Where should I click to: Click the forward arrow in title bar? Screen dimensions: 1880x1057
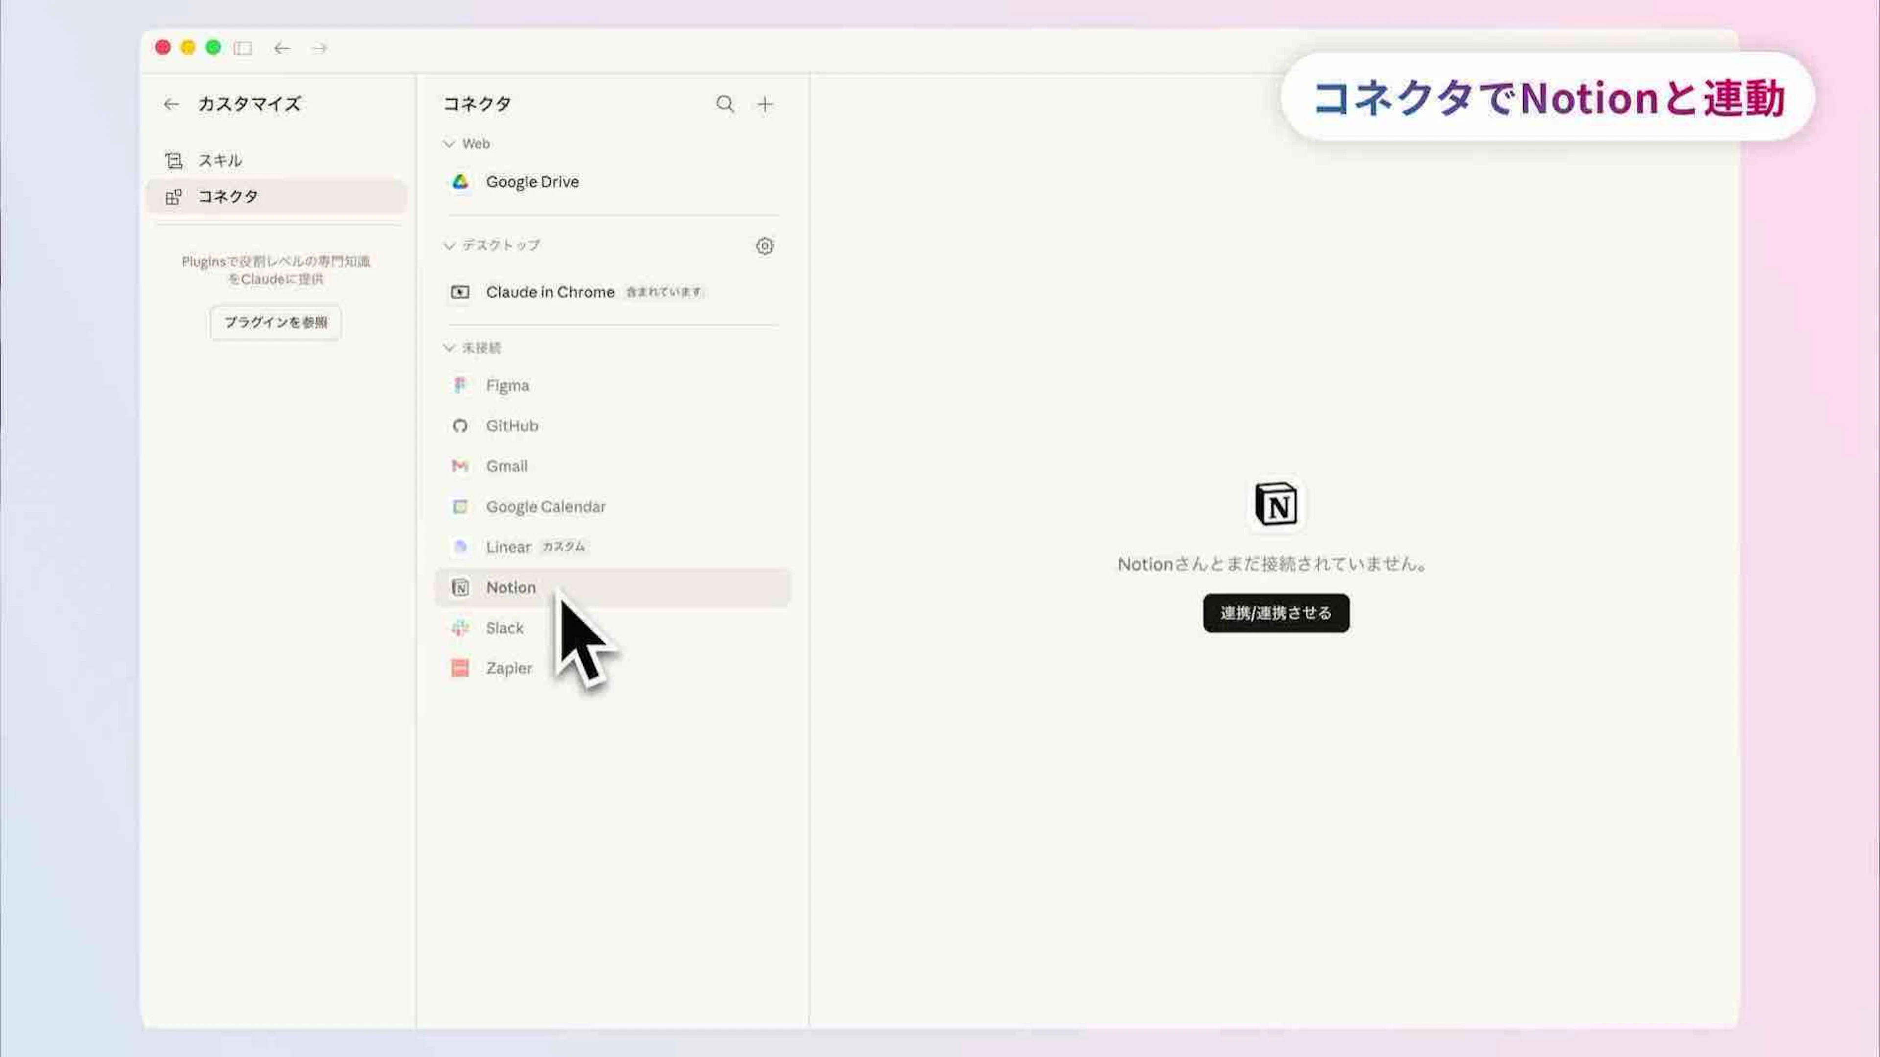point(320,48)
